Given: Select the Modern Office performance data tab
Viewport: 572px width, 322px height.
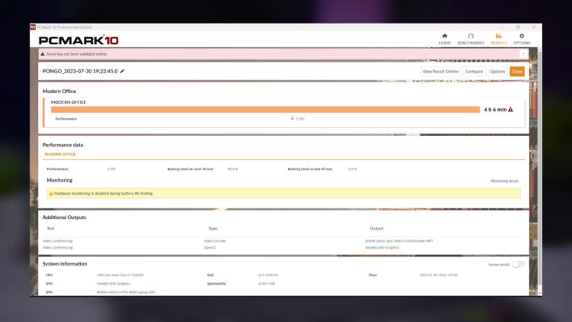Looking at the screenshot, I should point(59,154).
